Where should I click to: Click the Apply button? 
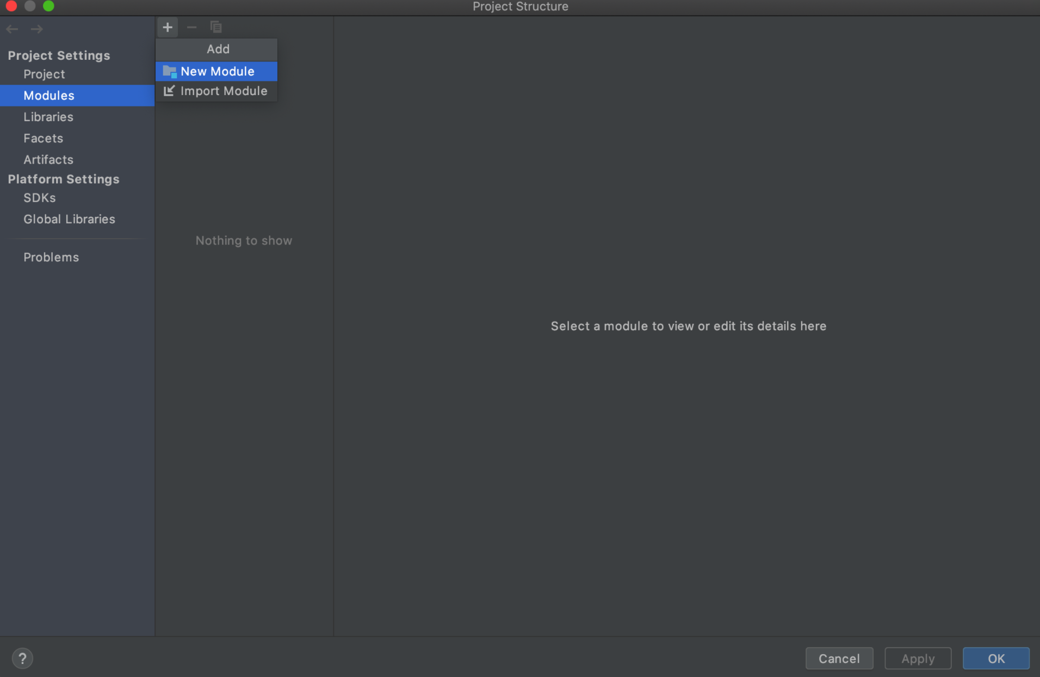[x=918, y=659]
